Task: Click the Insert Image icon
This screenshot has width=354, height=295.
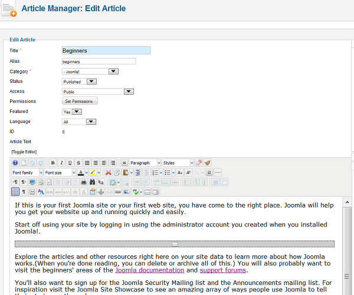Action: pyautogui.click(x=126, y=192)
